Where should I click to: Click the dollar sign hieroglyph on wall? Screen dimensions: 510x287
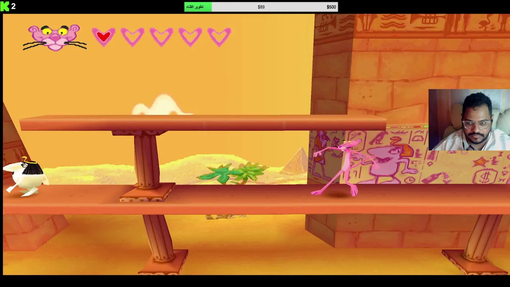485,177
